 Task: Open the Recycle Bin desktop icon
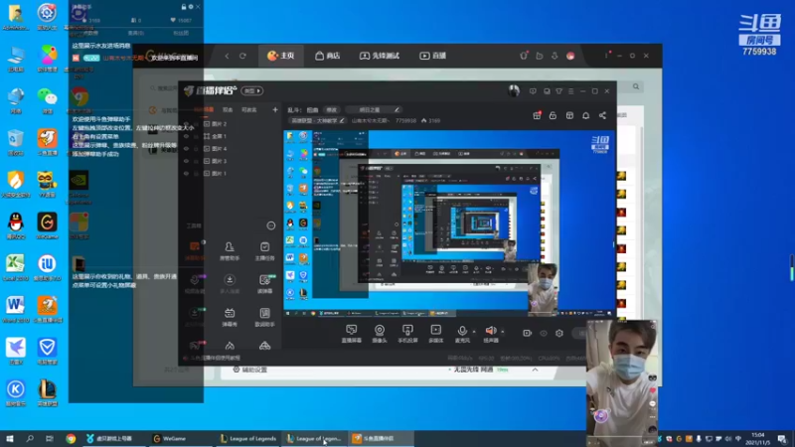coord(16,141)
